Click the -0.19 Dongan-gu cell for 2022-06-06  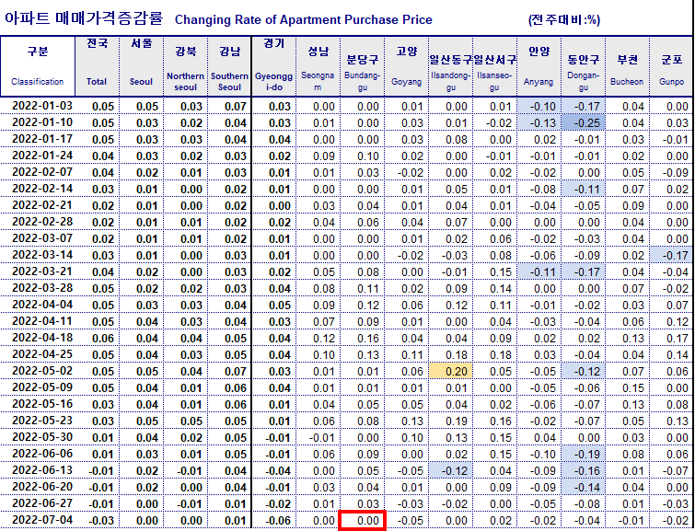(584, 454)
